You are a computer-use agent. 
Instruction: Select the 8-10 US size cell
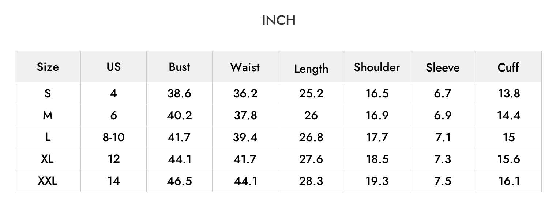113,137
